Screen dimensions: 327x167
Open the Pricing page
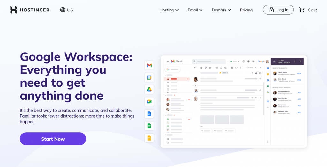pyautogui.click(x=246, y=10)
